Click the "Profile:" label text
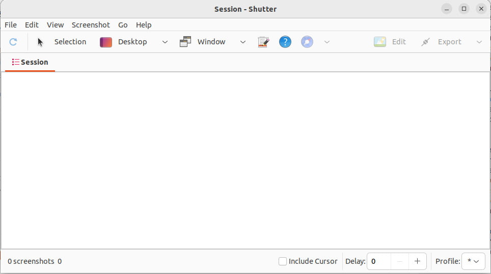The height and width of the screenshot is (274, 491). [x=448, y=261]
